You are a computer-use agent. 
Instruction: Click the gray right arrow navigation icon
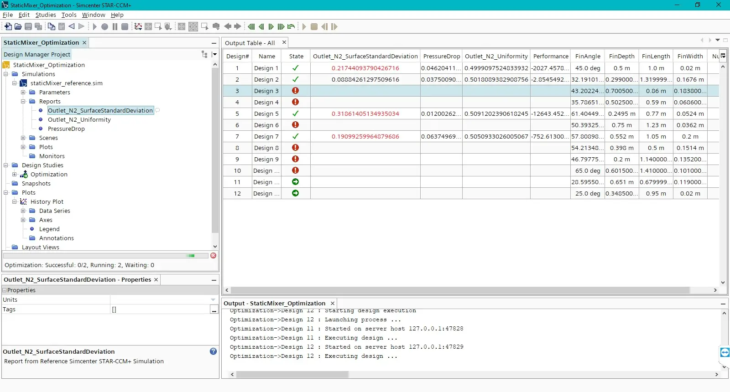tap(238, 26)
